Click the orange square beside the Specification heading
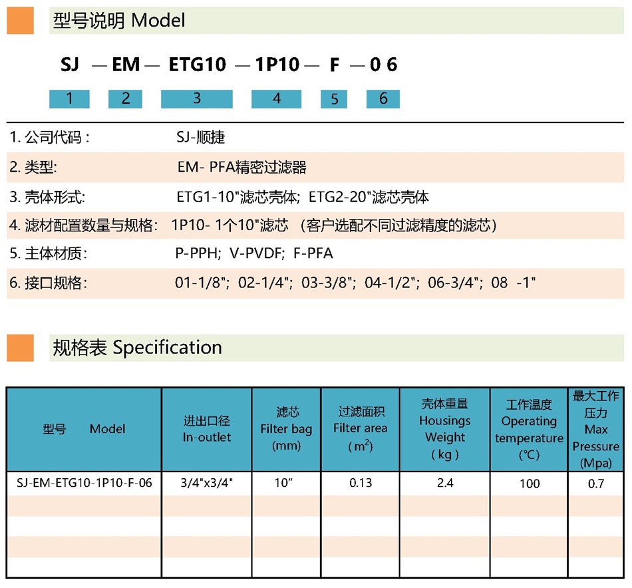 [20, 347]
